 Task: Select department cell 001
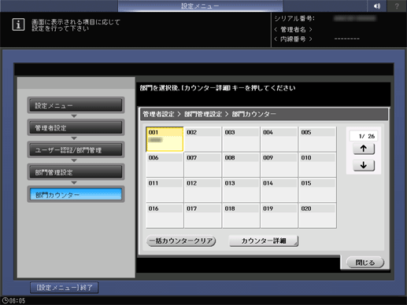pyautogui.click(x=165, y=139)
